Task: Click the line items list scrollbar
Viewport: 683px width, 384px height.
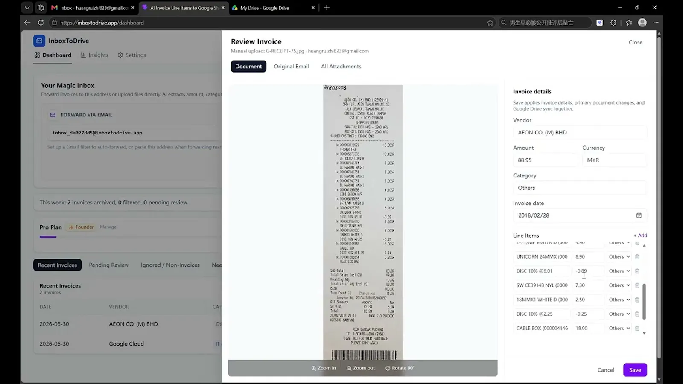Action: point(644,301)
